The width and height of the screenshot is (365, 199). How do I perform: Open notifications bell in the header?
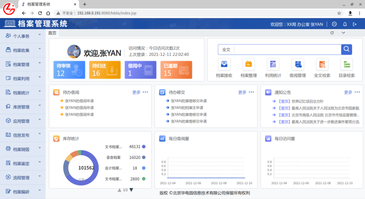[345, 24]
